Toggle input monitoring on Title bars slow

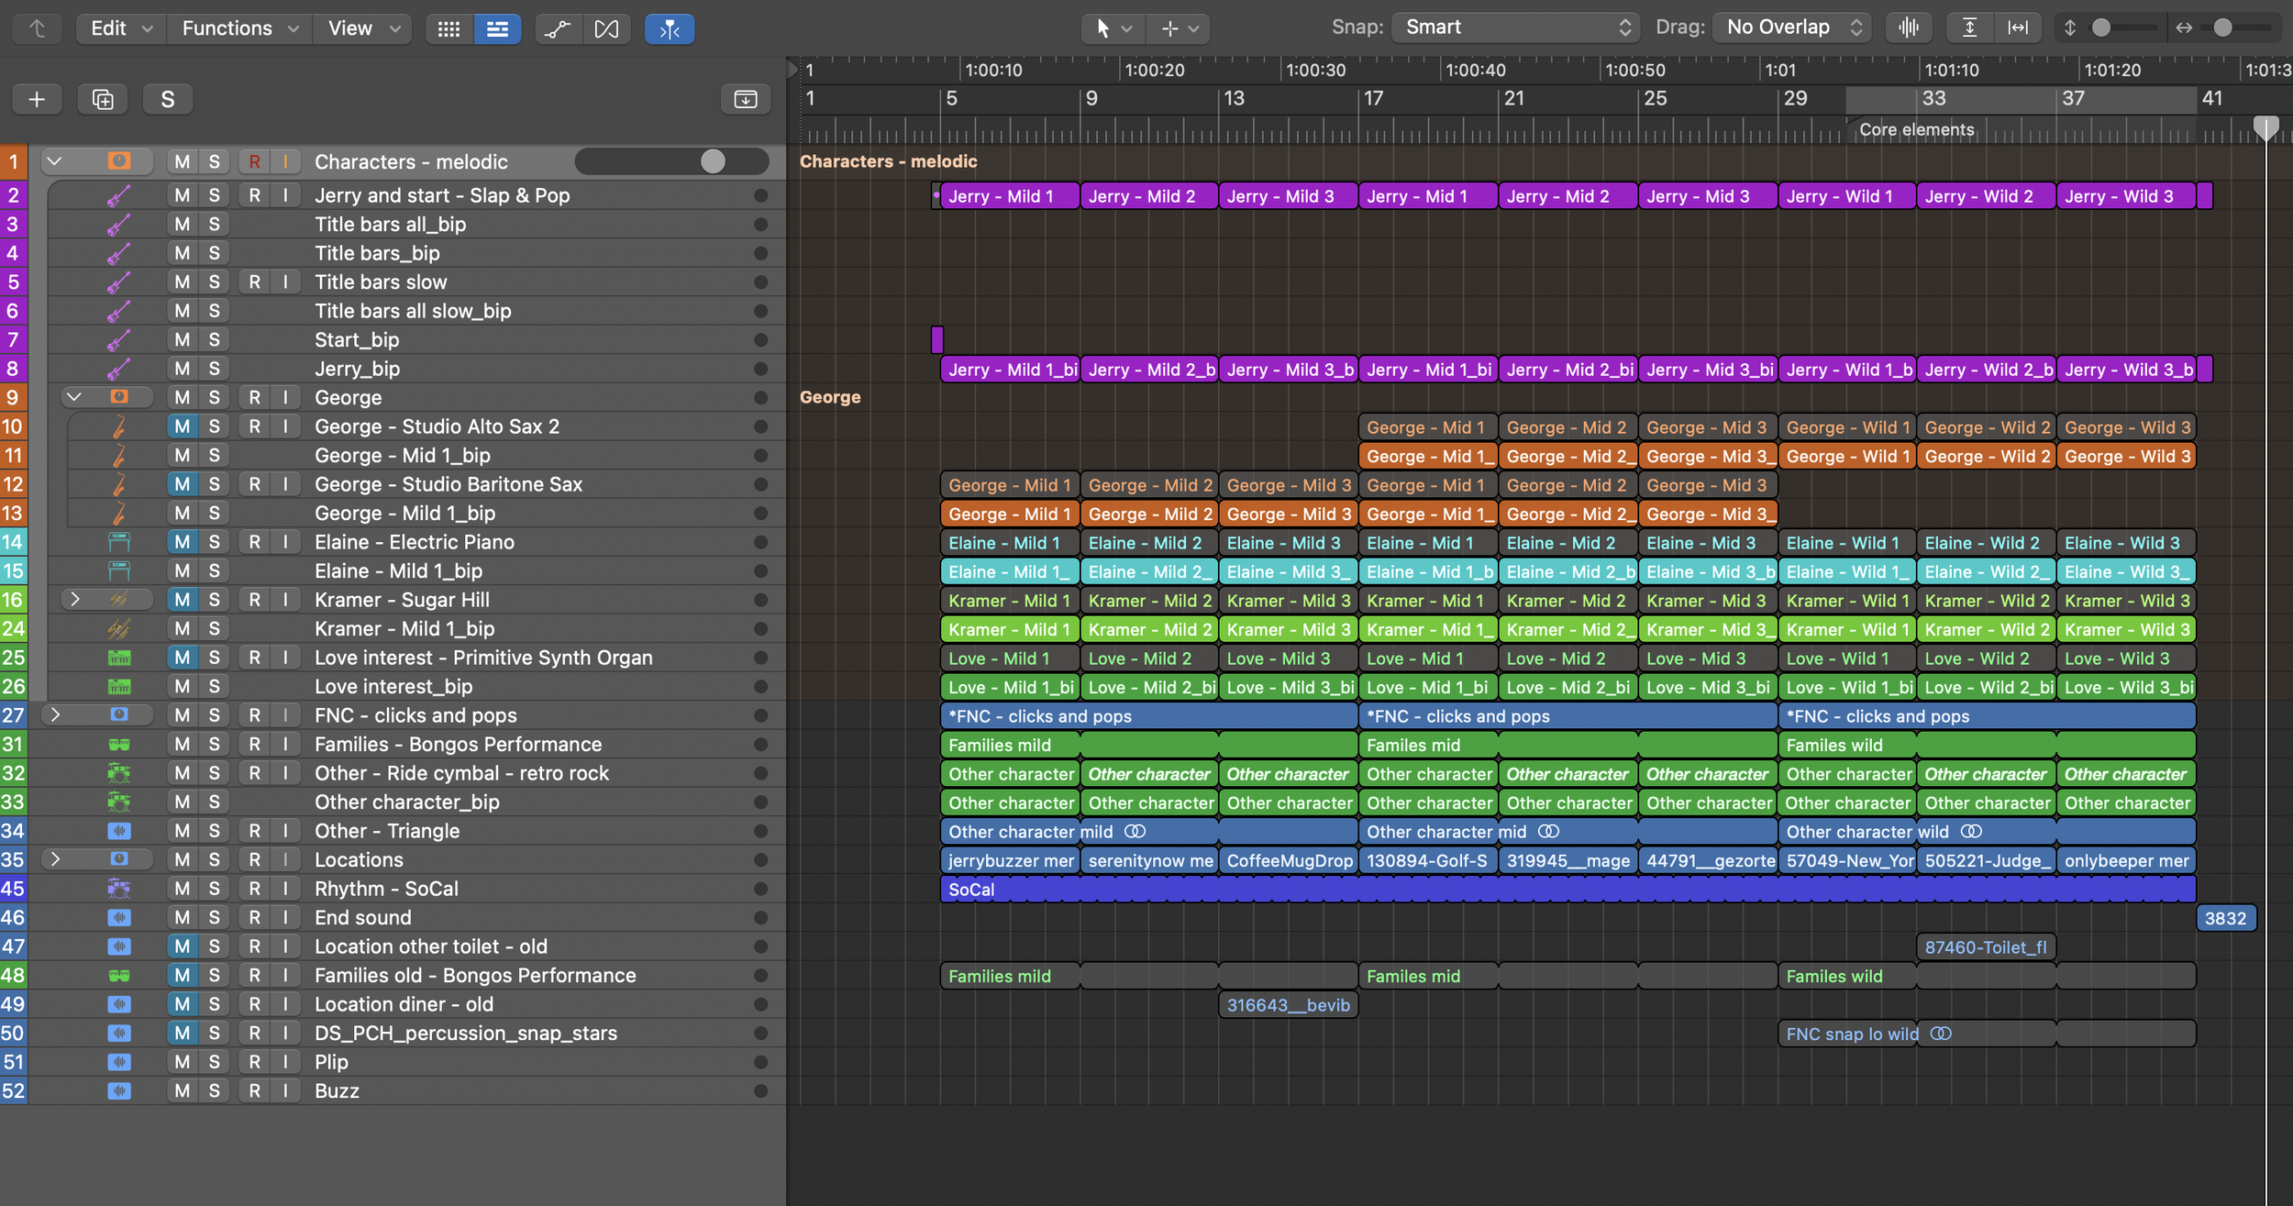pos(285,282)
